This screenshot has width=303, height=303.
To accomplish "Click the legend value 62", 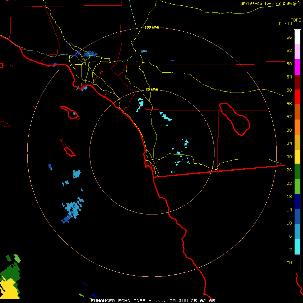I will point(289,50).
